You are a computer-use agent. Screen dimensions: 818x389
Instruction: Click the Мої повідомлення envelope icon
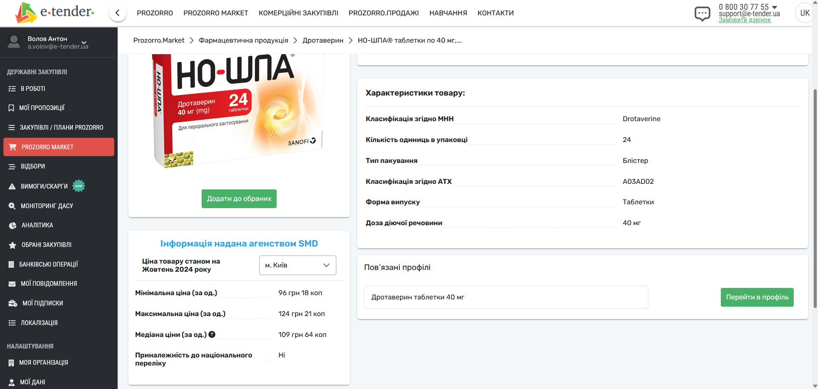click(x=12, y=284)
